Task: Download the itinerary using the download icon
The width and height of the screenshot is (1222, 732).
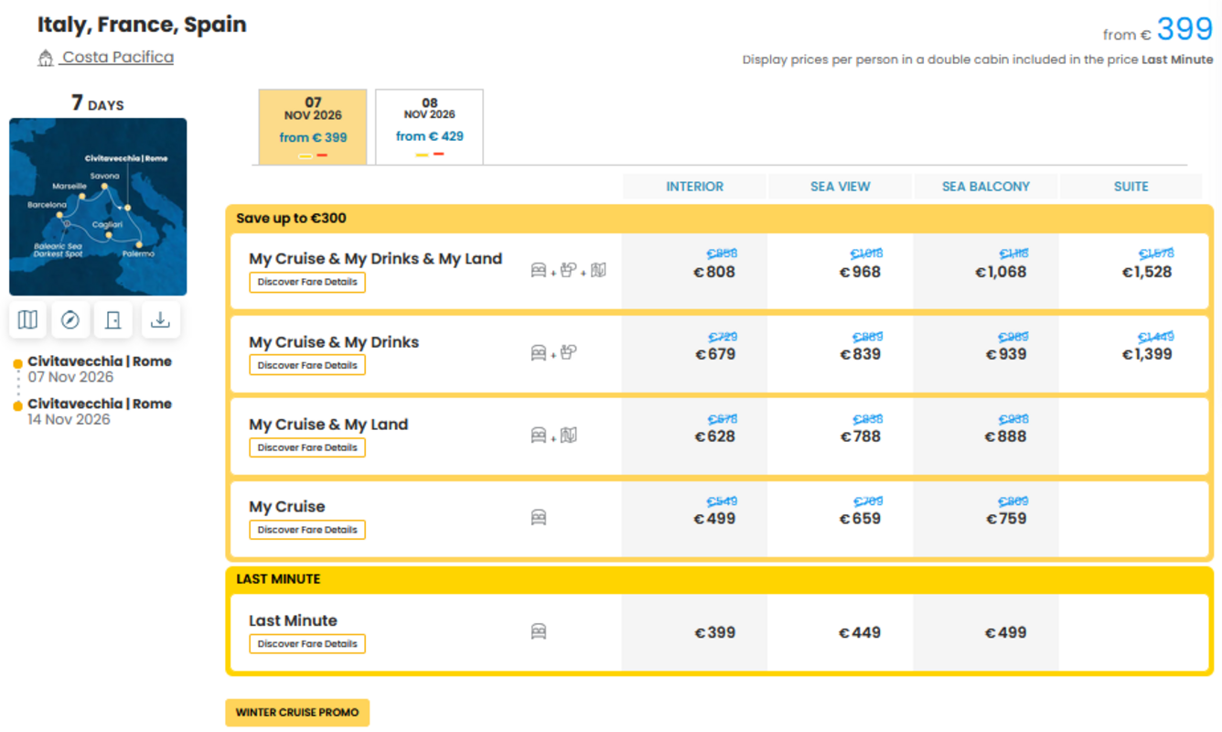Action: pyautogui.click(x=160, y=319)
